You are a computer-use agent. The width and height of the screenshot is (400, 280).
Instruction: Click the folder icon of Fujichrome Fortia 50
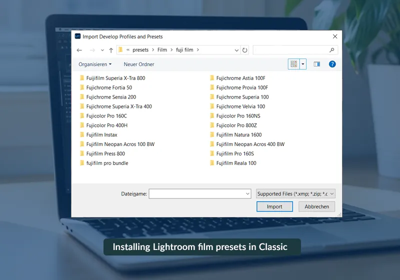(x=82, y=87)
